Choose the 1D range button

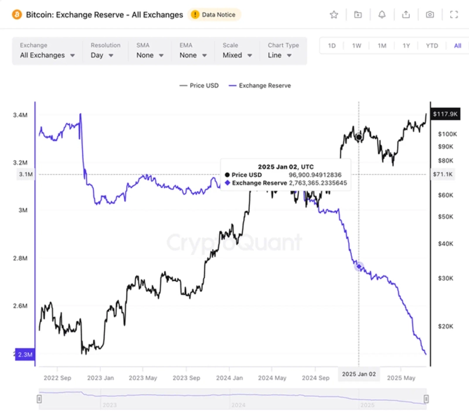(332, 46)
